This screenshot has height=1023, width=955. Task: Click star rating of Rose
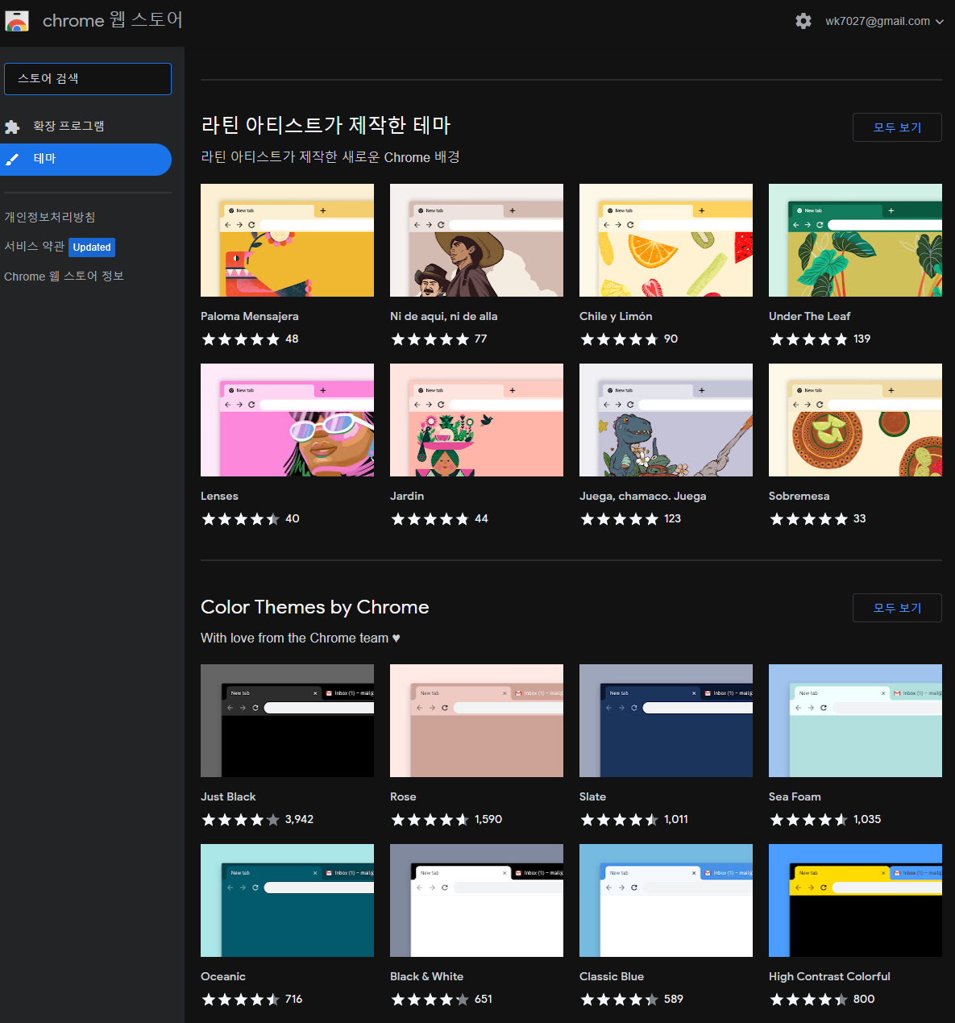click(x=430, y=820)
